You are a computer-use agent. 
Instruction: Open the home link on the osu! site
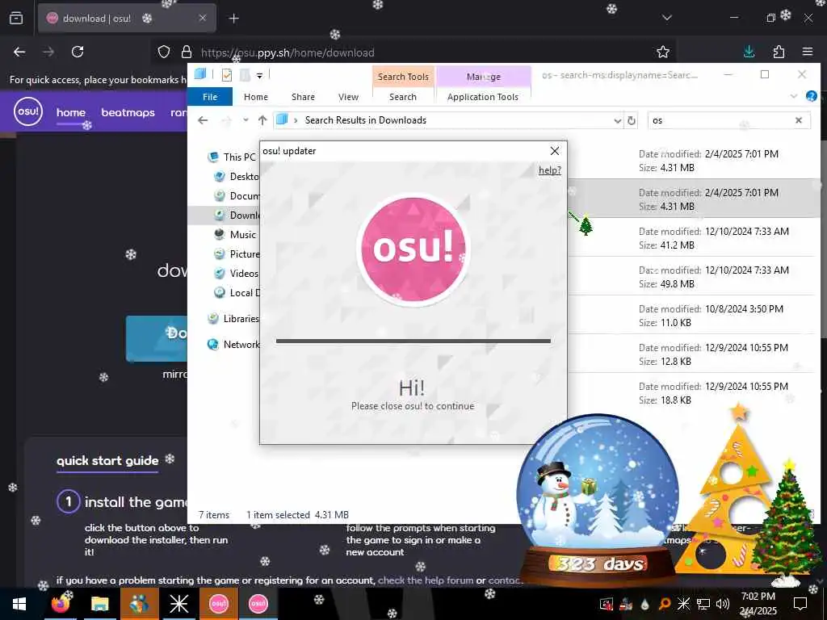(x=71, y=112)
